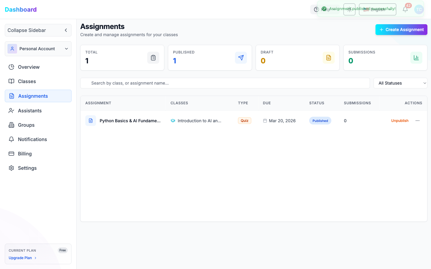Toggle the light/dark theme sun button
431x269 pixels.
pyautogui.click(x=349, y=10)
